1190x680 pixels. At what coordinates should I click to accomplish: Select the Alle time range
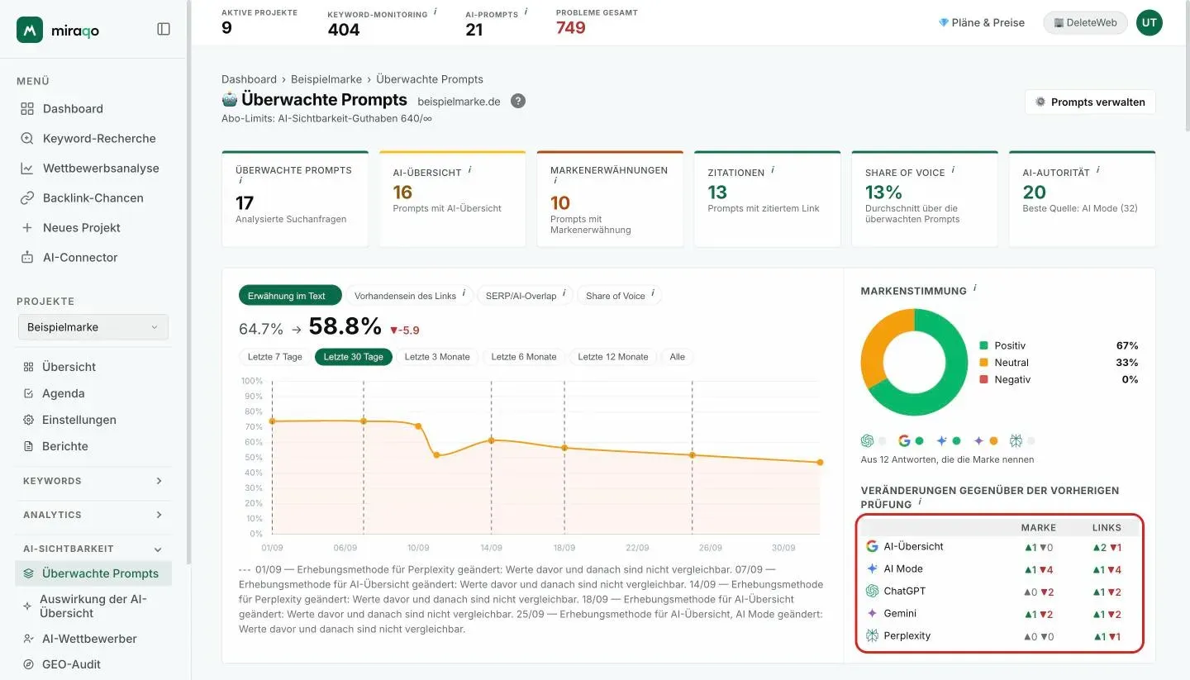(x=678, y=357)
